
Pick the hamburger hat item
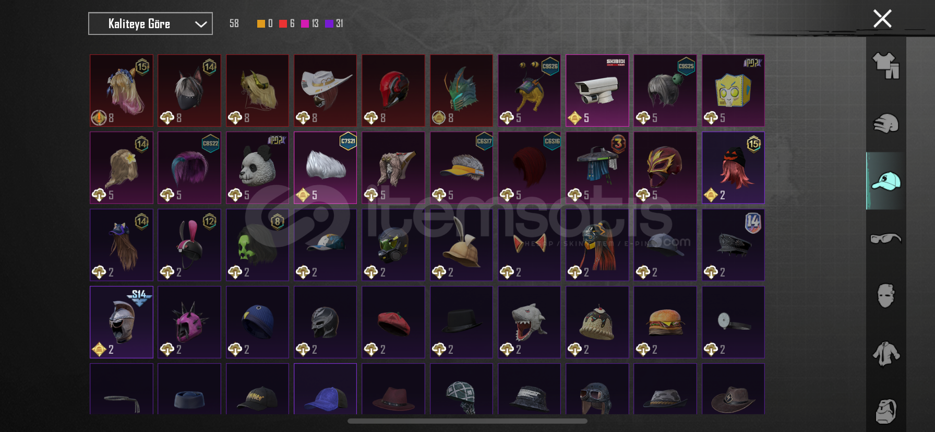click(665, 322)
